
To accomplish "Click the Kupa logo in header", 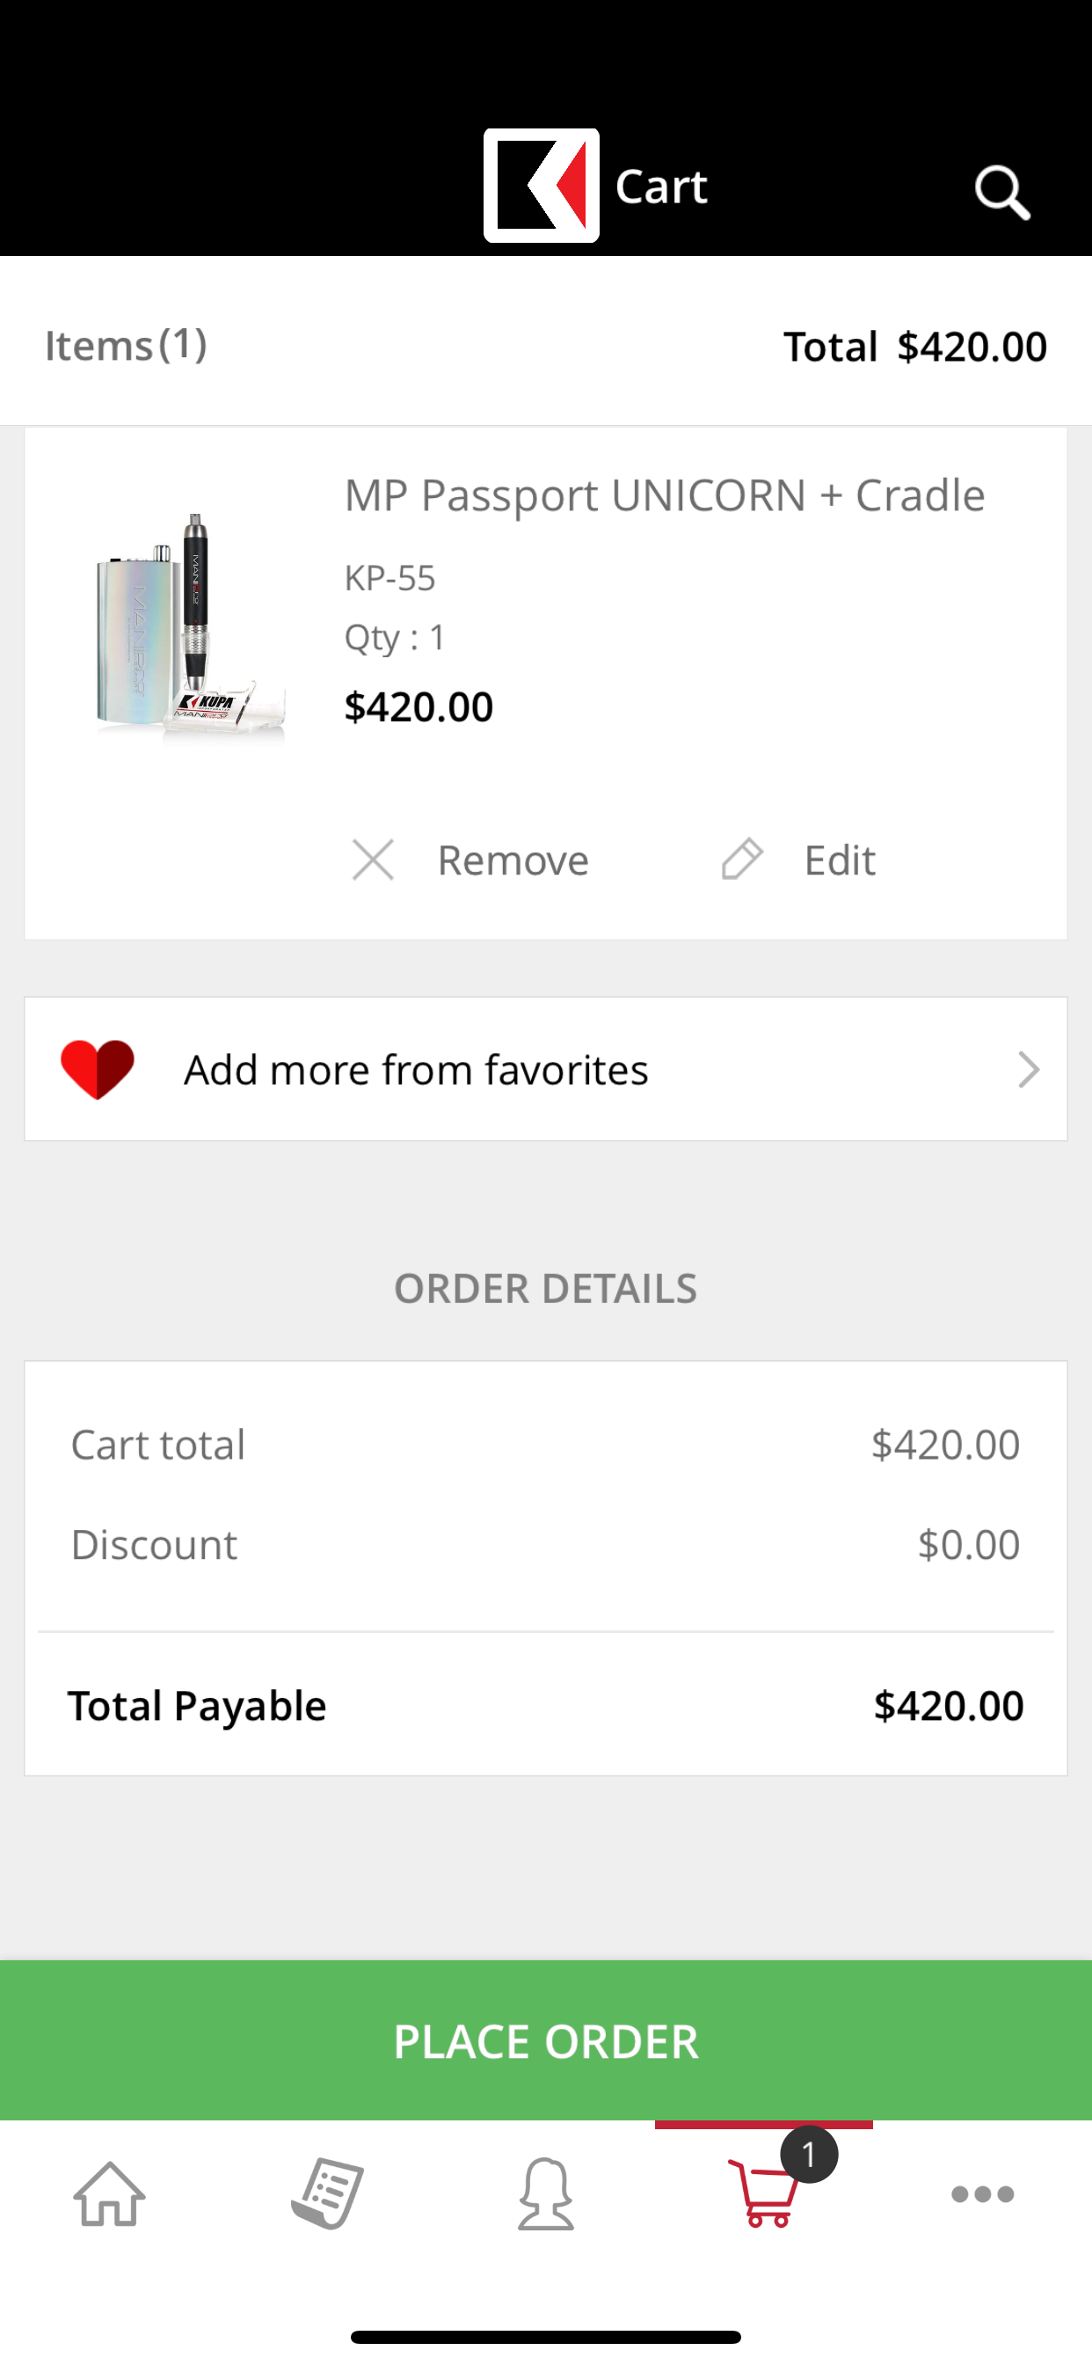I will pos(542,186).
